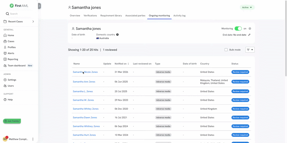The height and width of the screenshot is (143, 287).
Task: Turn off the Monitoring toggle
Action: coord(238,29)
